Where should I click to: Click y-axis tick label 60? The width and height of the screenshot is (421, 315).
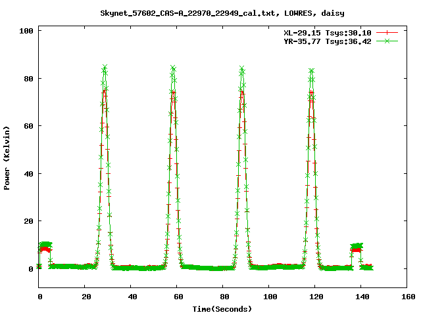(x=29, y=126)
